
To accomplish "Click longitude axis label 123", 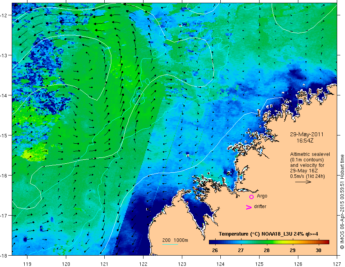I will pyautogui.click(x=182, y=264).
